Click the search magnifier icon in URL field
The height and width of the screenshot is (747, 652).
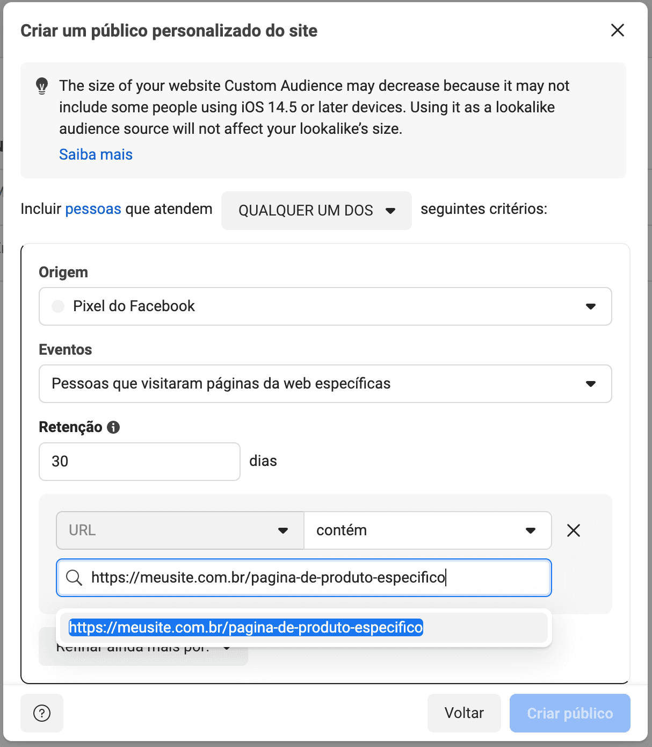pos(74,578)
